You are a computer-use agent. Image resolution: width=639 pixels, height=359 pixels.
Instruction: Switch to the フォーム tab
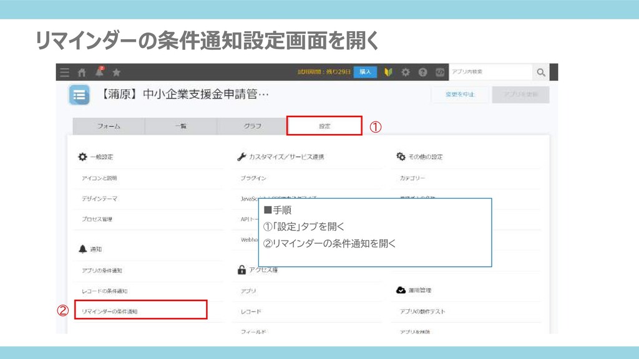point(109,126)
